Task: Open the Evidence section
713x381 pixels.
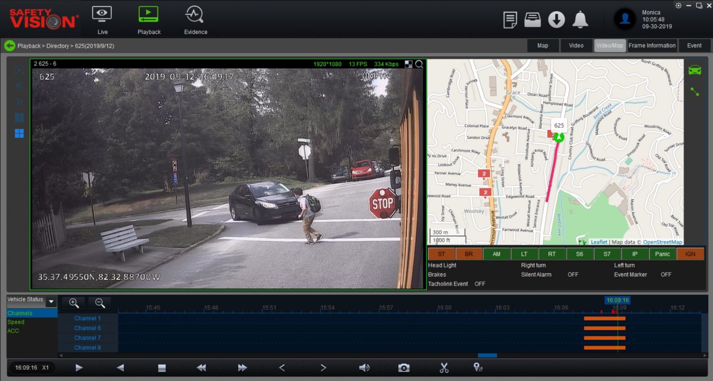Action: tap(194, 19)
